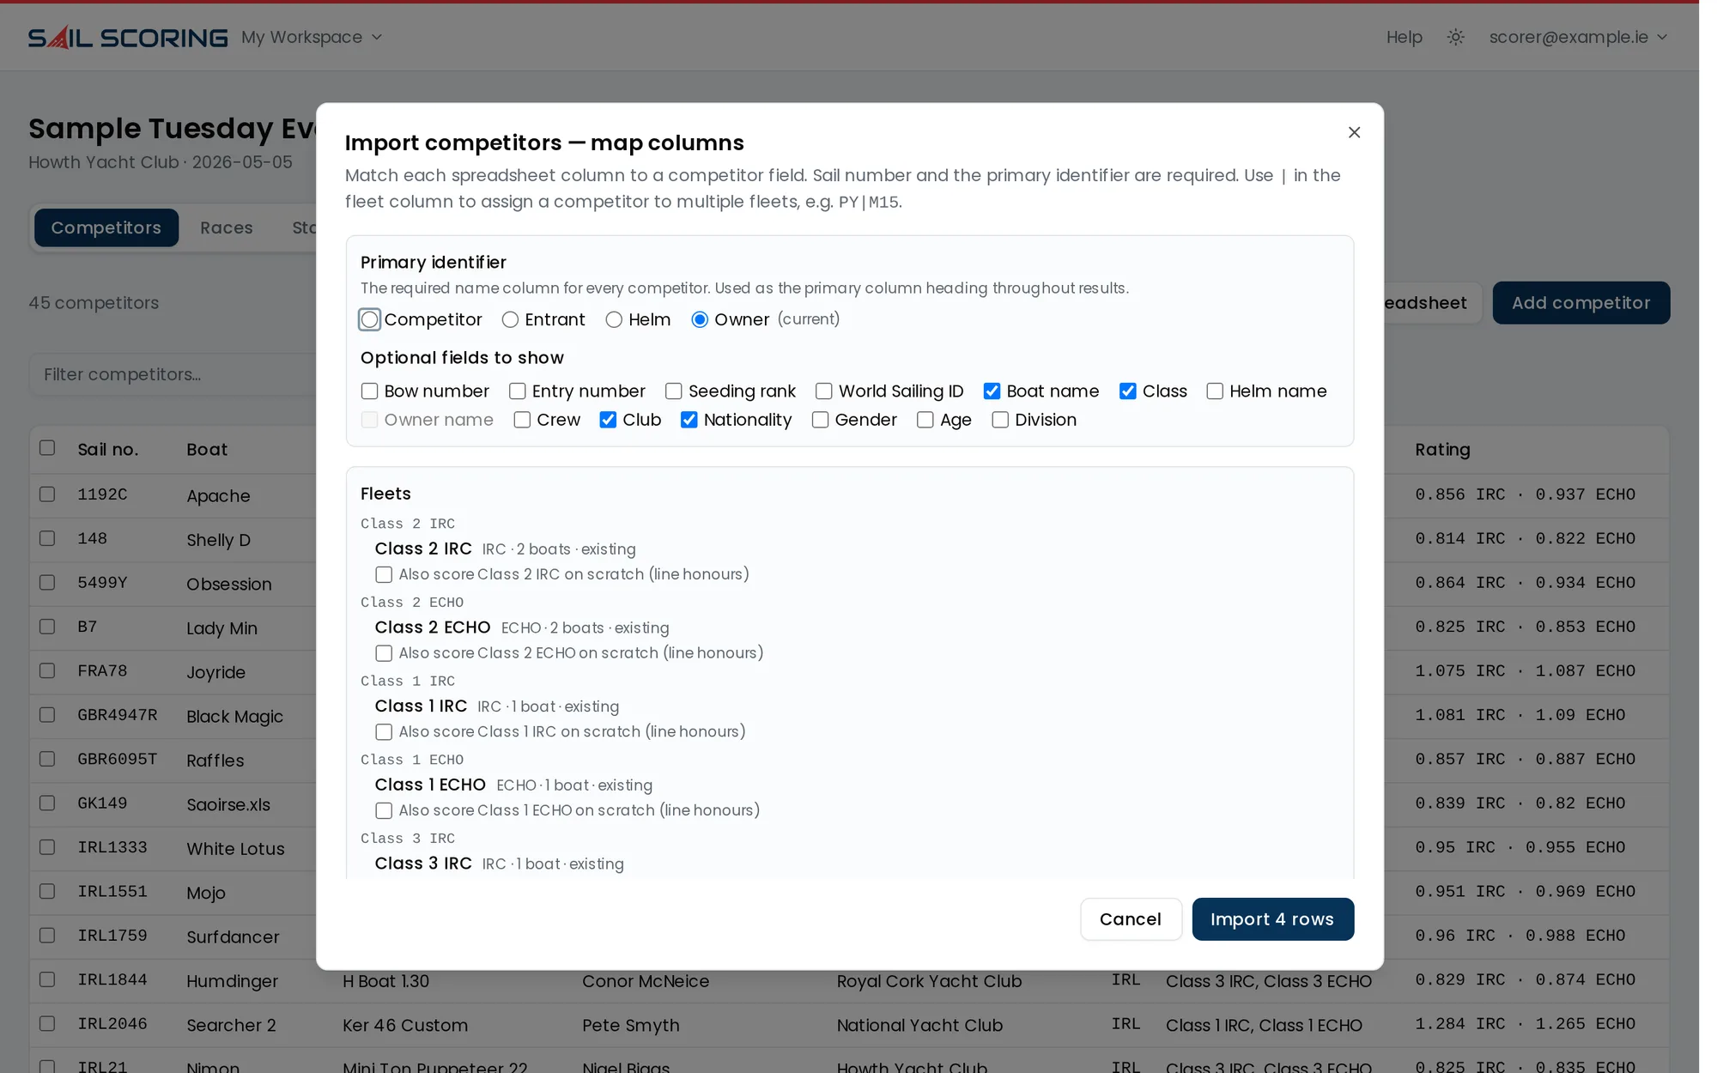Click the Import 4 rows button
Screen dimensions: 1717x1073
click(1272, 919)
